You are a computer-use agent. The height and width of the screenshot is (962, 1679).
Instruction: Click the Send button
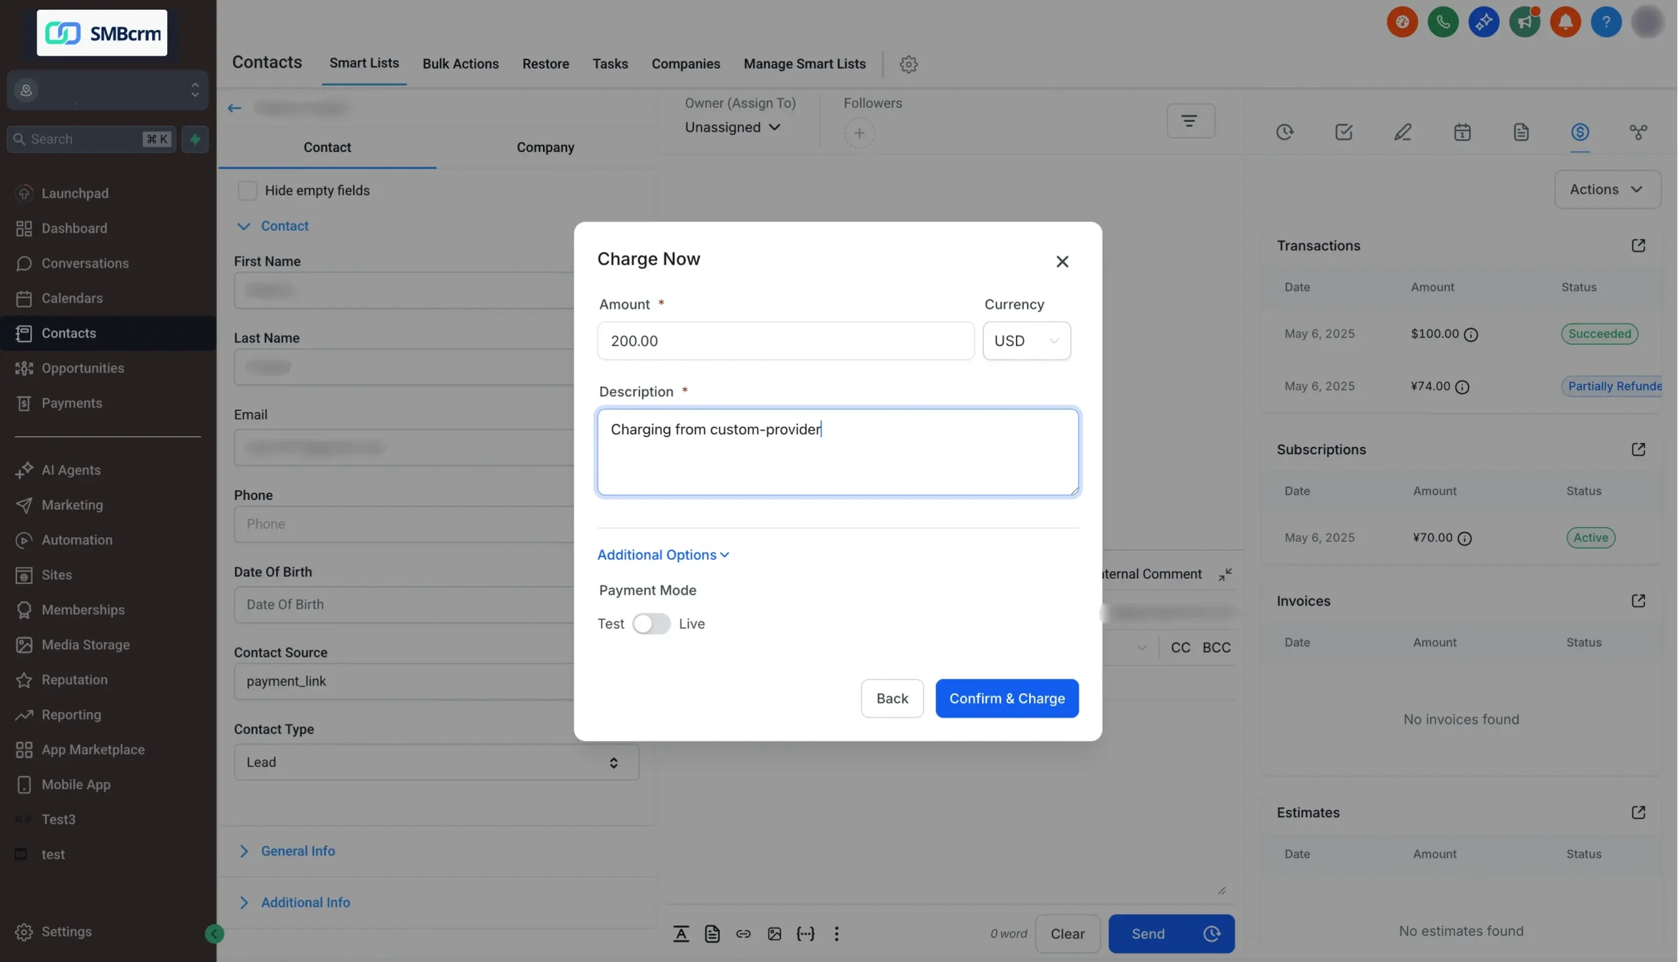coord(1148,934)
